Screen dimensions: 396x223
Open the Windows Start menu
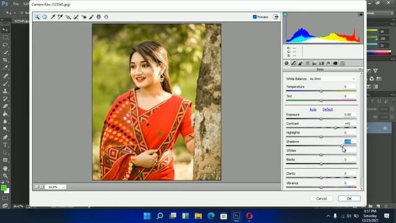147,216
